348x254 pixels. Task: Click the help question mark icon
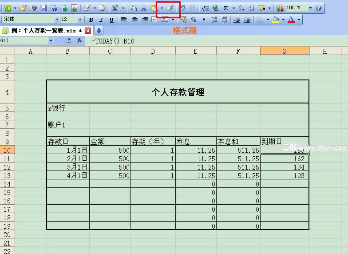pos(319,8)
